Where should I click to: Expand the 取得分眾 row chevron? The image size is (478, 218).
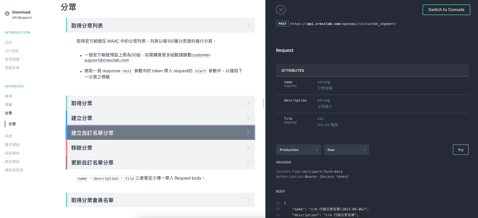tap(248, 103)
